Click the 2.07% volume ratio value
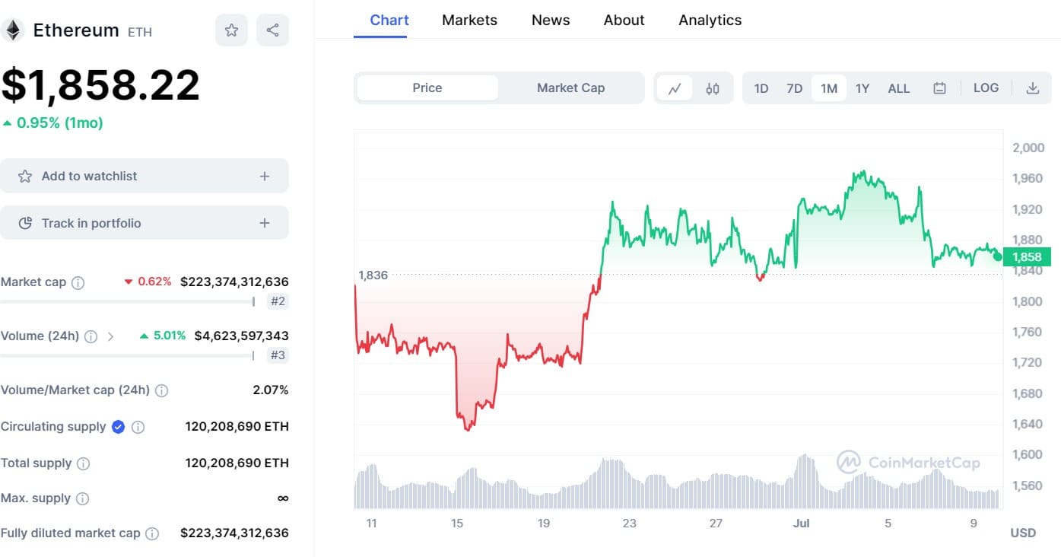Screen dimensions: 1061x557 (x=271, y=390)
